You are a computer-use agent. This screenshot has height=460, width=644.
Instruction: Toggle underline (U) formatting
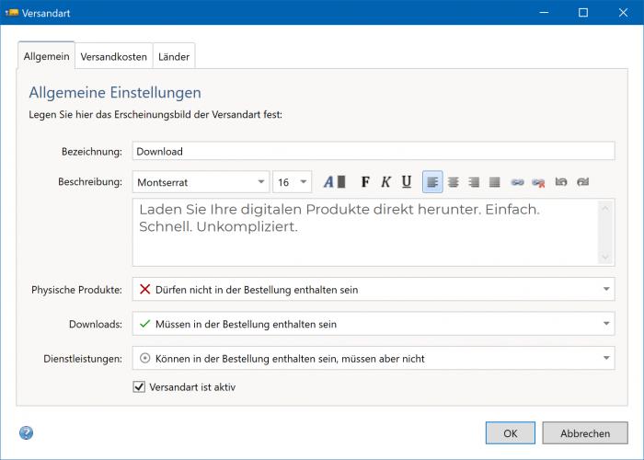(407, 182)
